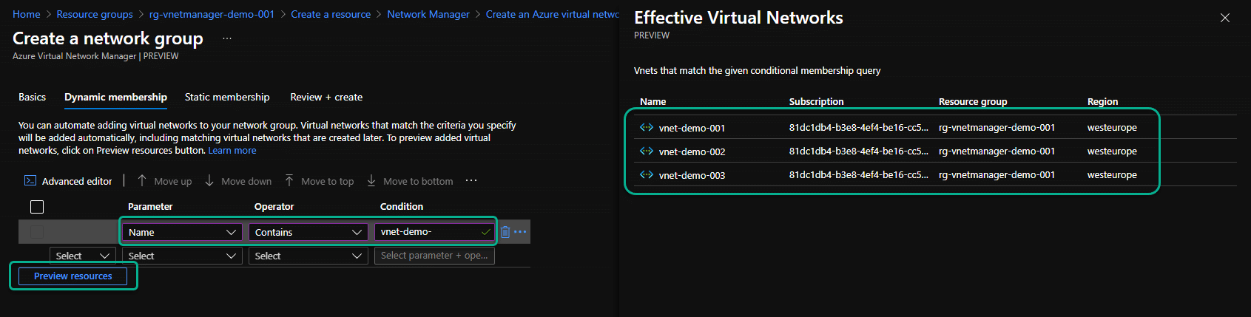
Task: Select the vnet-demo-003 name
Action: tap(692, 175)
